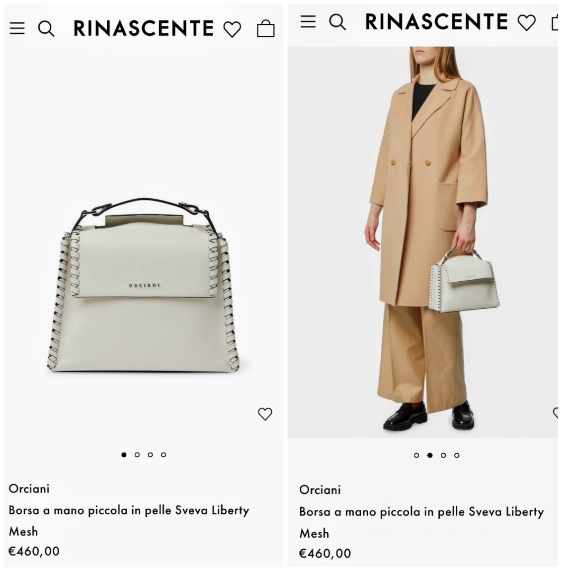The image size is (571, 571).
Task: Select the third carousel dot under the left image
Action: point(150,455)
